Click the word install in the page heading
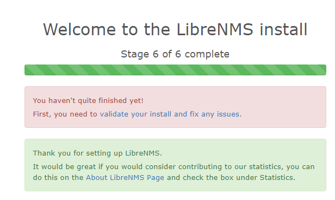 (x=283, y=29)
